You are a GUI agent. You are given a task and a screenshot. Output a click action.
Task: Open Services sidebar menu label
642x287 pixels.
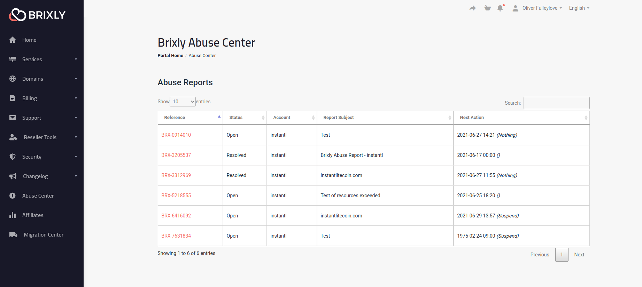32,59
